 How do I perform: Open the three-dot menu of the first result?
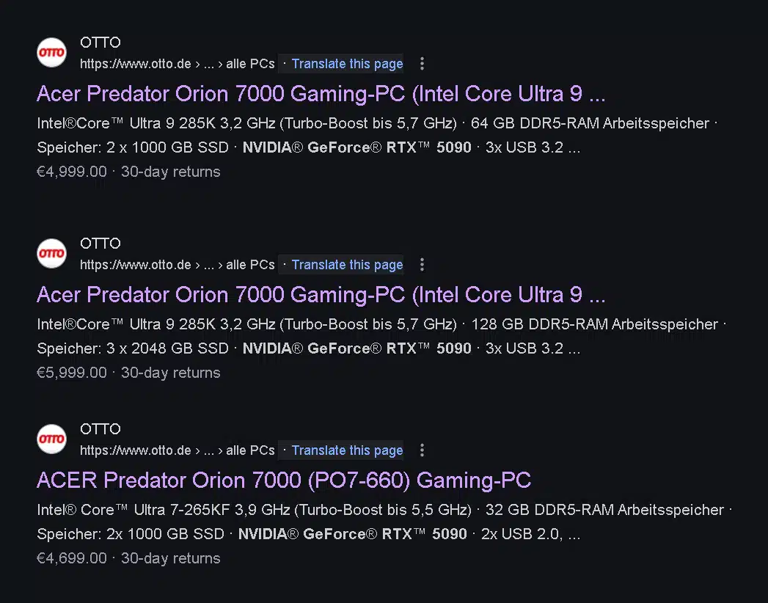point(422,64)
